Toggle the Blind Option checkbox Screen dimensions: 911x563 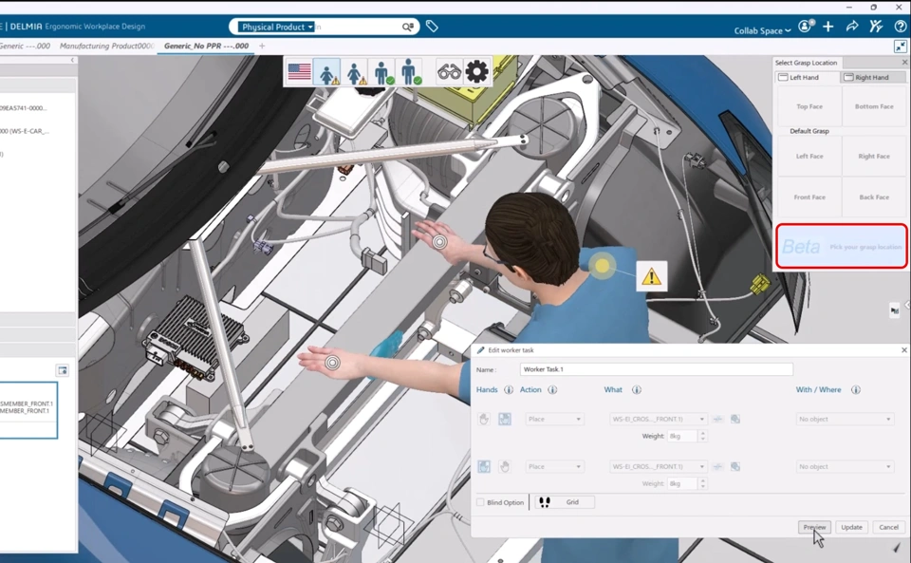click(x=480, y=502)
